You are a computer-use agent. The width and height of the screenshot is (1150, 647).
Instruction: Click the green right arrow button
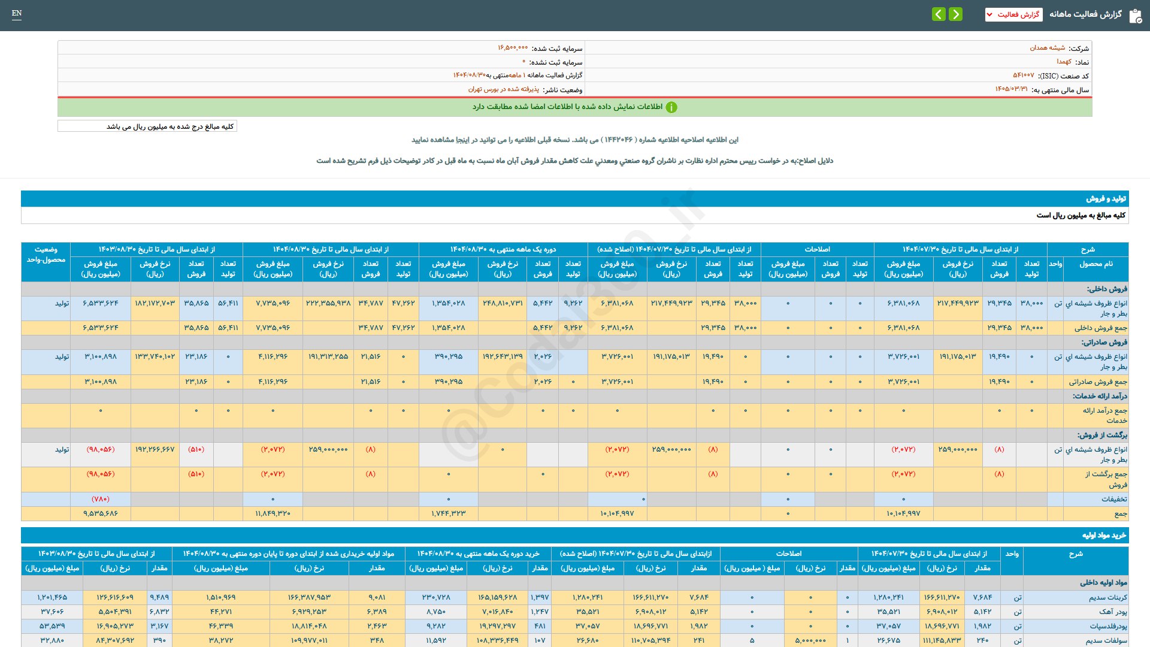point(956,14)
